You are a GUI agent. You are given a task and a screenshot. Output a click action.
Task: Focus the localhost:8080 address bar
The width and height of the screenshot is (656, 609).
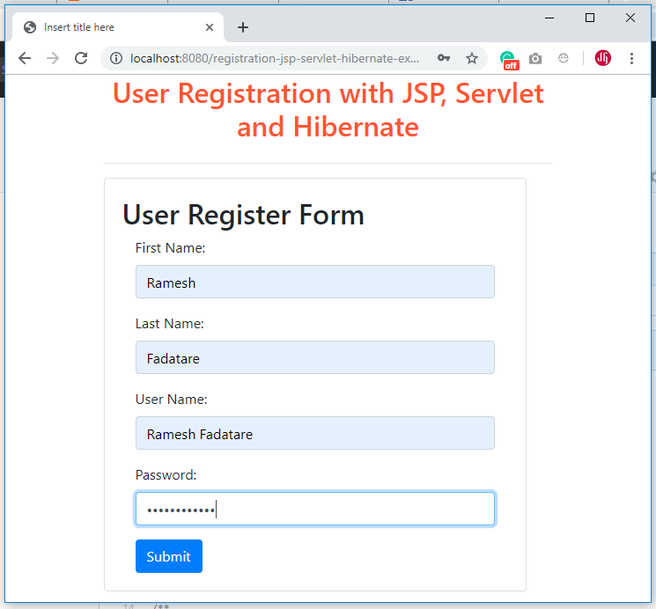(274, 58)
